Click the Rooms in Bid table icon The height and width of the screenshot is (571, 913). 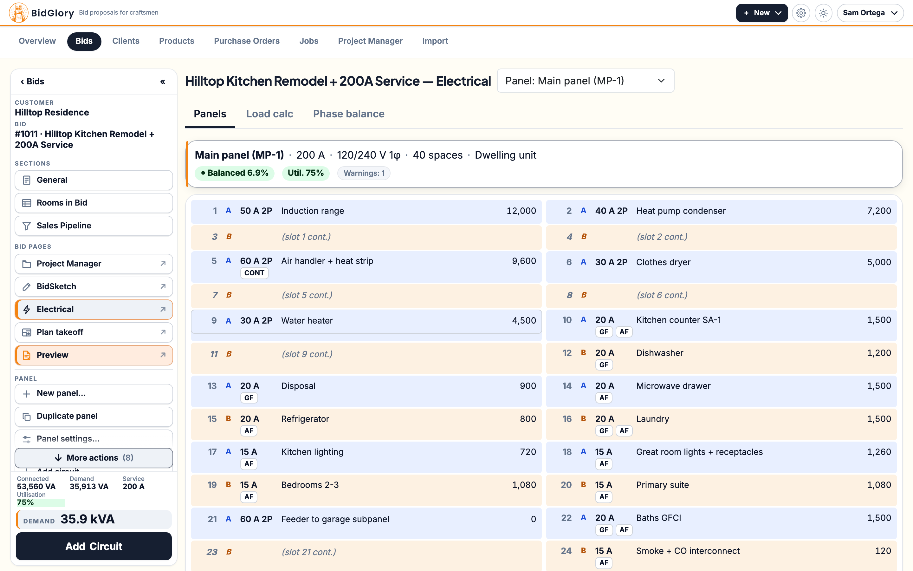pyautogui.click(x=26, y=203)
